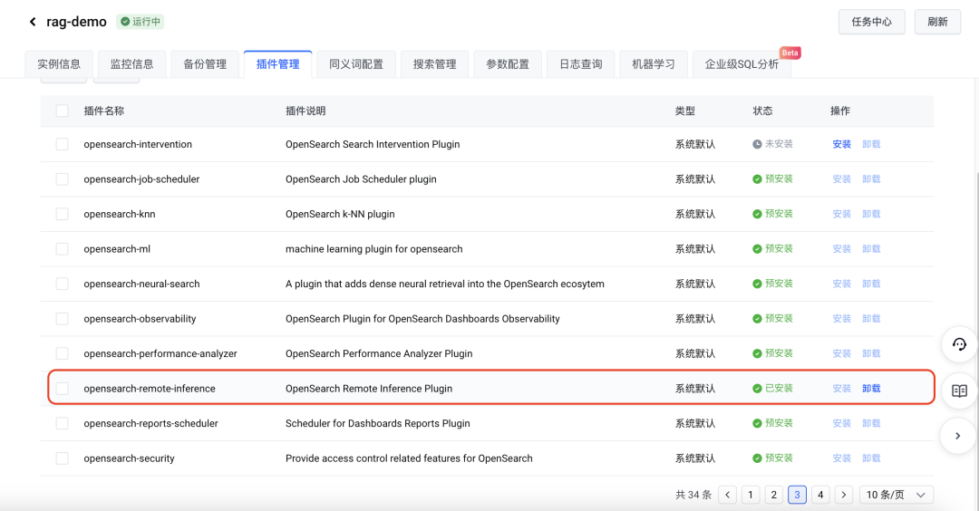Image resolution: width=979 pixels, height=511 pixels.
Task: Click description "OpenSearch Remote Inference Plugin"
Action: pyautogui.click(x=369, y=389)
